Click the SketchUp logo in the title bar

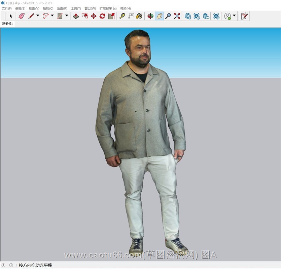(x=2, y=3)
